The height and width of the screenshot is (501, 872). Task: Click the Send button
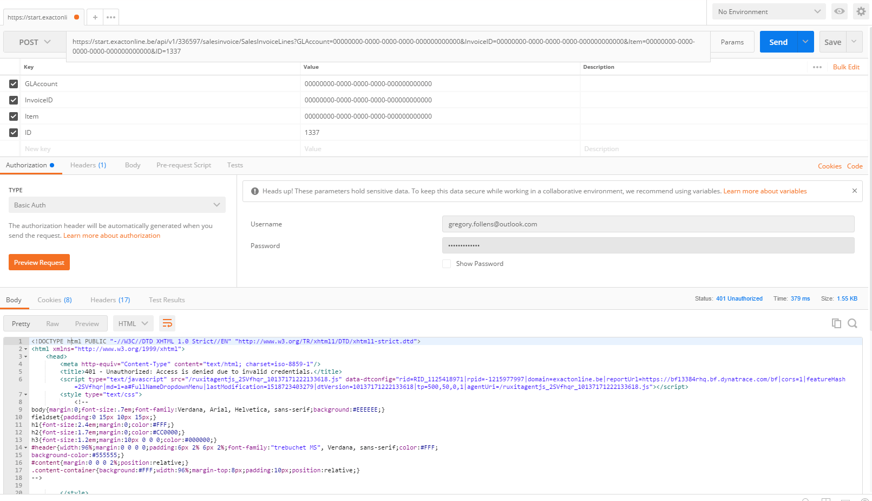(x=778, y=42)
